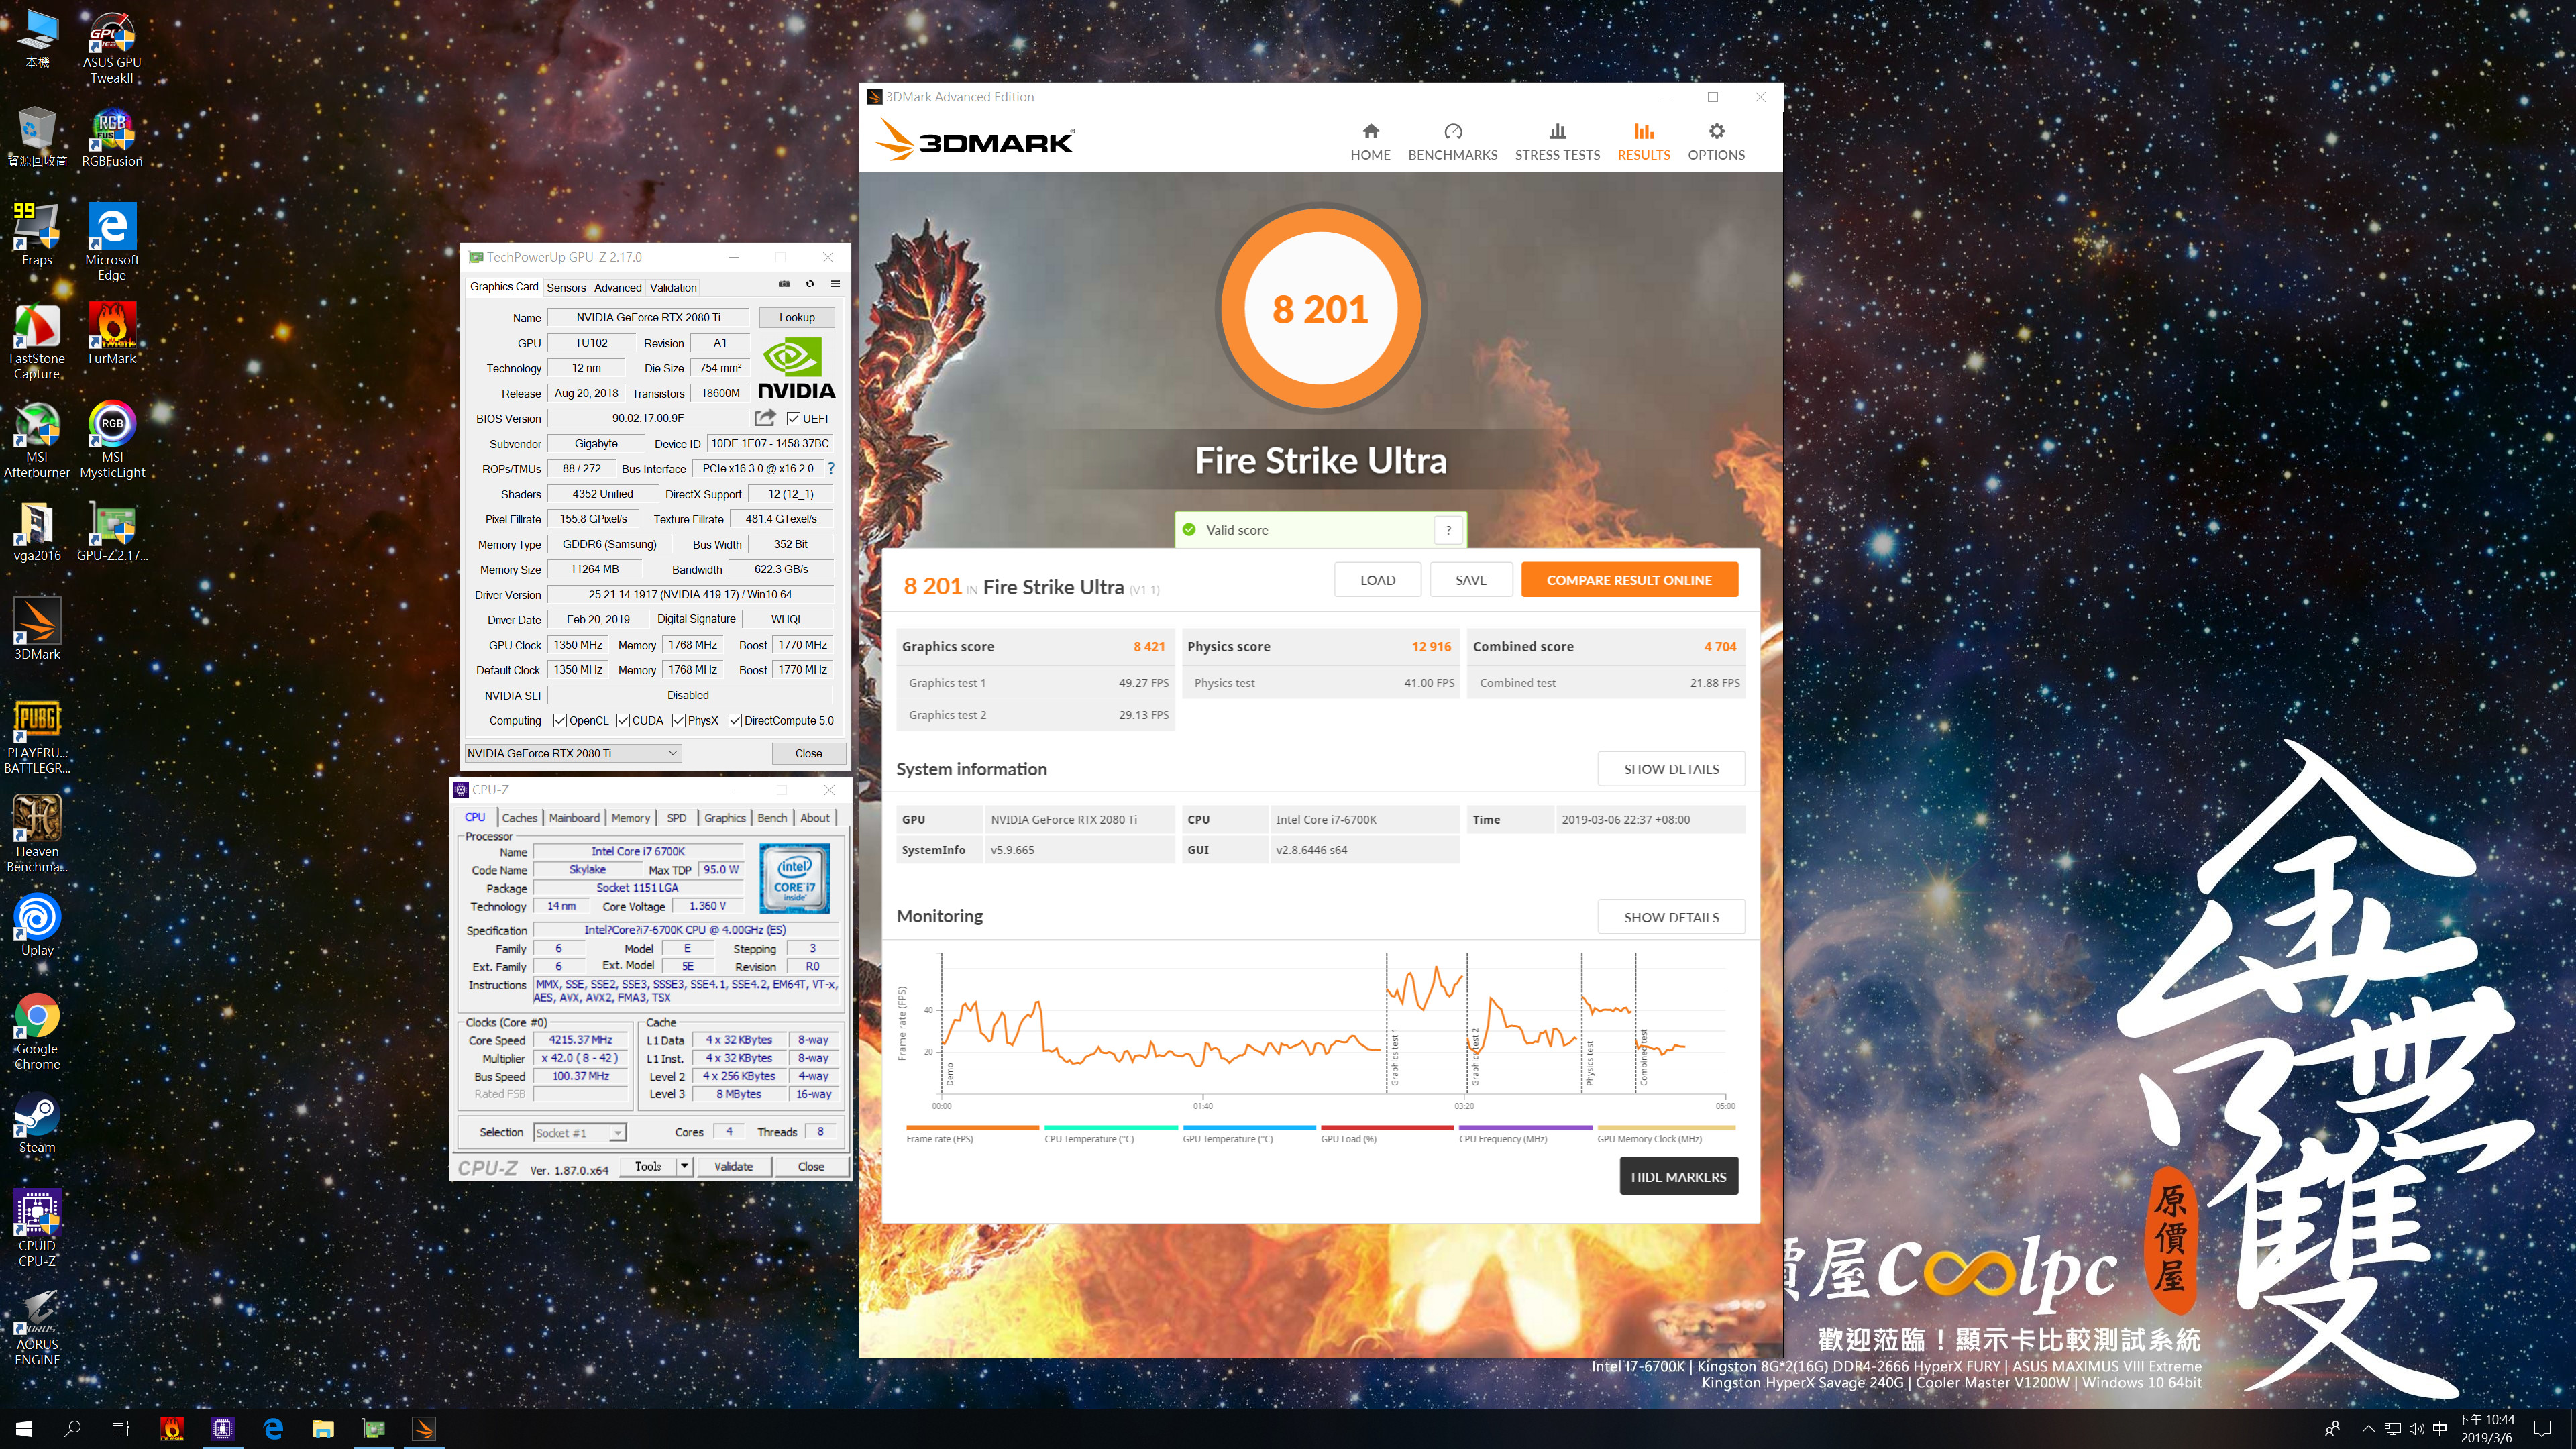
Task: Open RGBFusion desktop shortcut
Action: (112, 138)
